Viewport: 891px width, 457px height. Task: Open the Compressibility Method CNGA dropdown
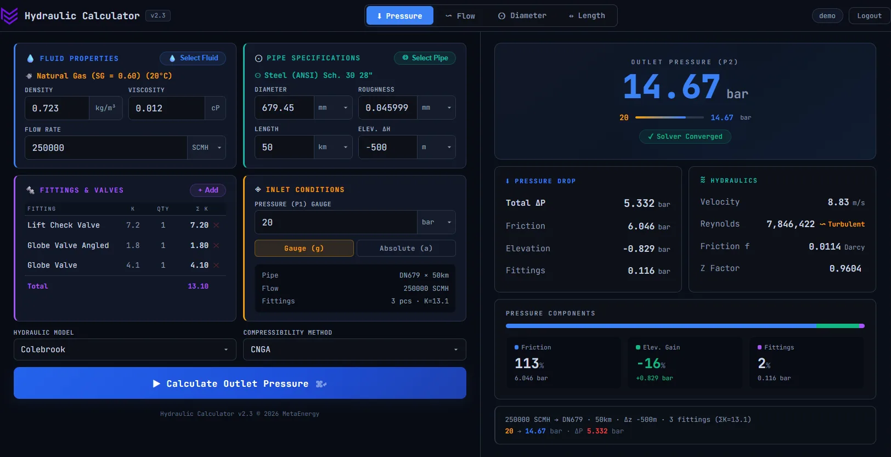[x=354, y=349]
